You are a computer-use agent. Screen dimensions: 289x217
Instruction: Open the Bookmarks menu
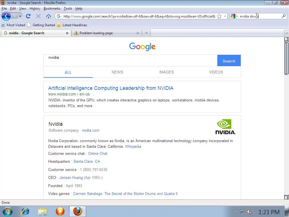pyautogui.click(x=52, y=8)
